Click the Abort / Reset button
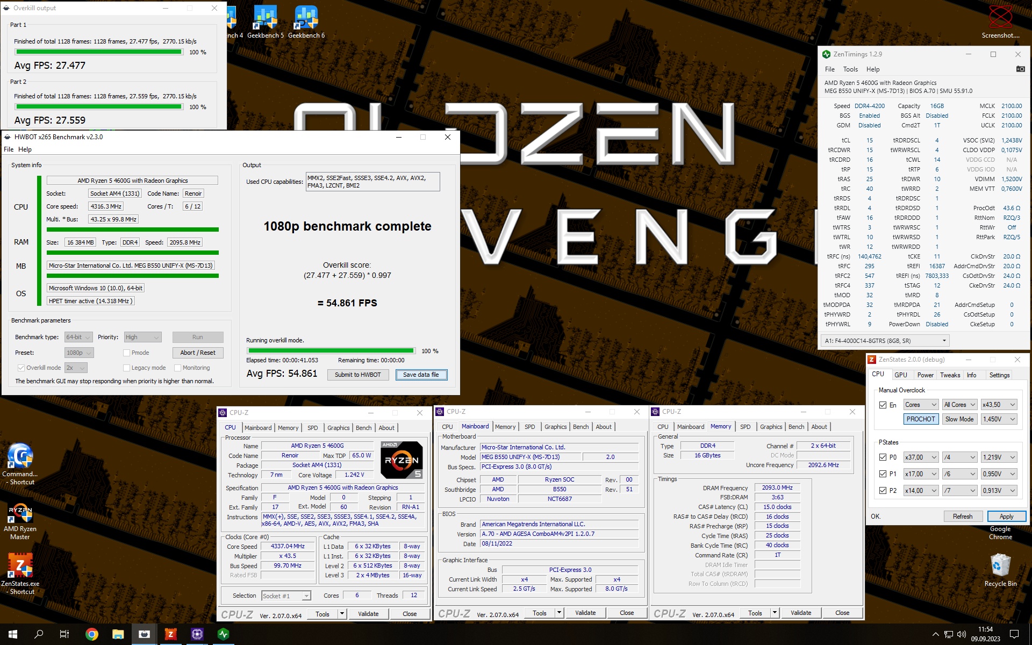Image resolution: width=1032 pixels, height=645 pixels. (198, 353)
